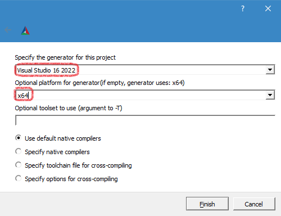Click the empty gray footer beside Finish

[x=93, y=204]
